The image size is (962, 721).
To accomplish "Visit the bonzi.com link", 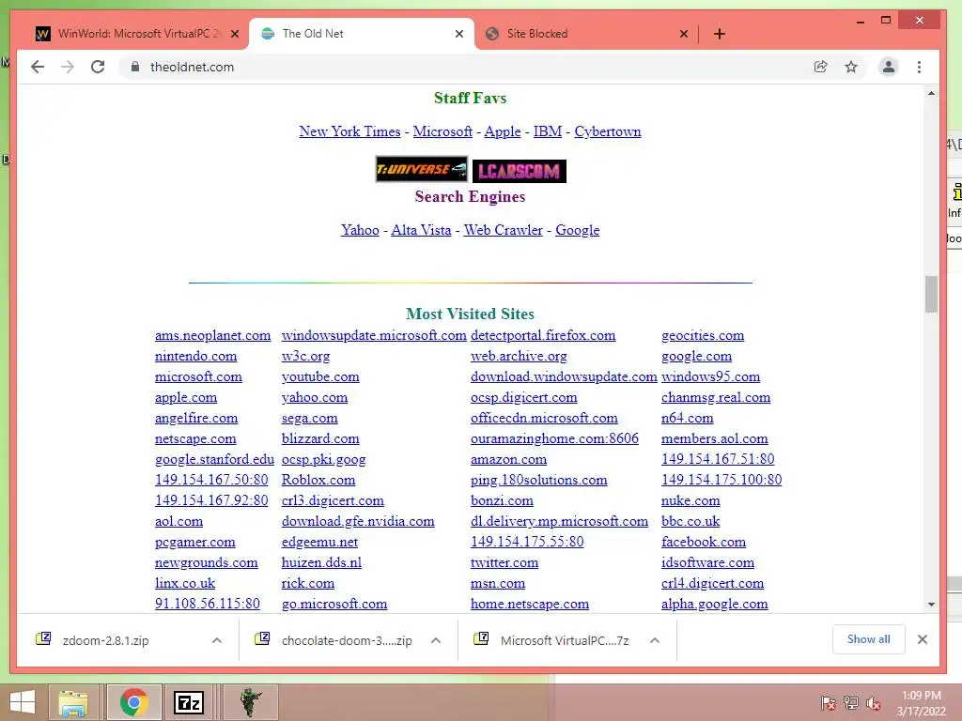I will (502, 500).
